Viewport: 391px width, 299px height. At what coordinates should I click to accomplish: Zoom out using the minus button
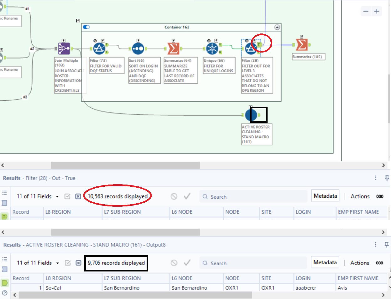click(x=366, y=11)
